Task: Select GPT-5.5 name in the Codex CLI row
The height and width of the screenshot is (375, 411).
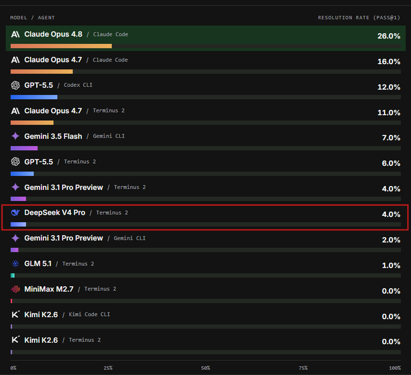Action: 39,85
